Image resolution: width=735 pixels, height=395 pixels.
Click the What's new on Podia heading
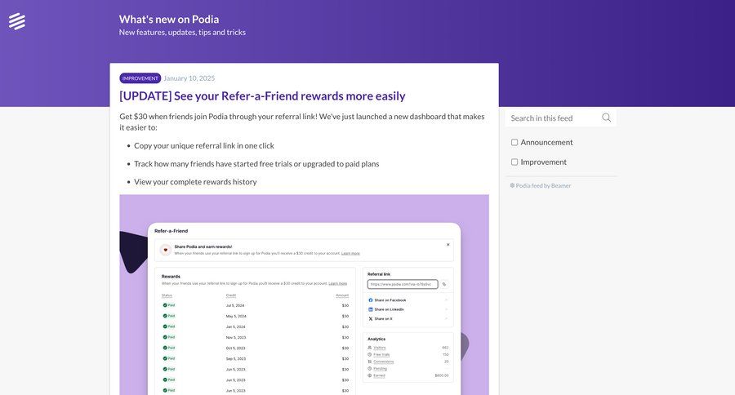point(169,20)
